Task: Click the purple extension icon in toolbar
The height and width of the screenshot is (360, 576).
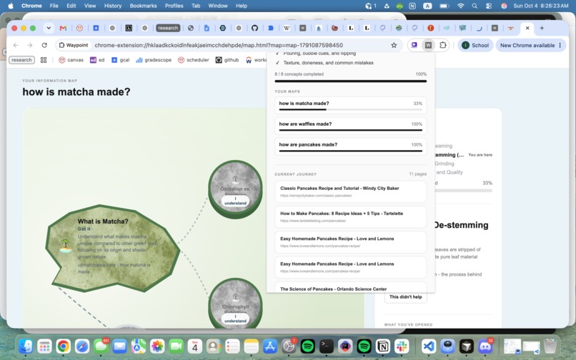Action: pos(414,45)
